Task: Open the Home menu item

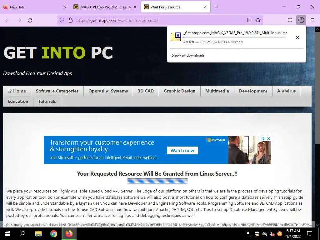Action: pos(17,91)
